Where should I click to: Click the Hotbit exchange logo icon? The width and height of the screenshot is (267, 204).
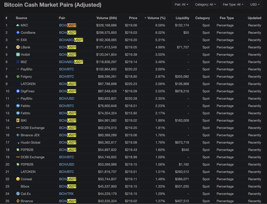point(18,55)
